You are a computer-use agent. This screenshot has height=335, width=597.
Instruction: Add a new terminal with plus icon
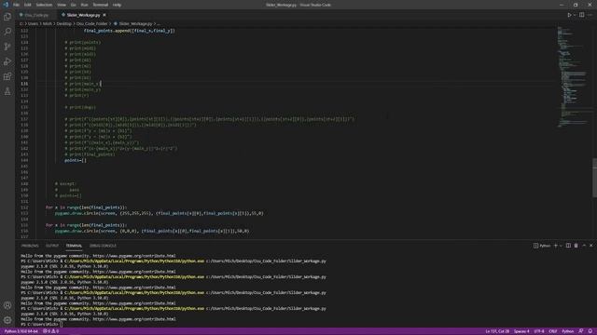556,246
